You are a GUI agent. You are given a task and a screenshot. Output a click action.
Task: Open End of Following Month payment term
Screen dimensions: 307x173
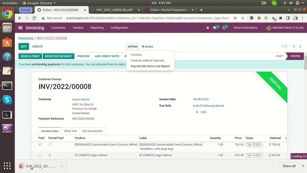coord(209,106)
